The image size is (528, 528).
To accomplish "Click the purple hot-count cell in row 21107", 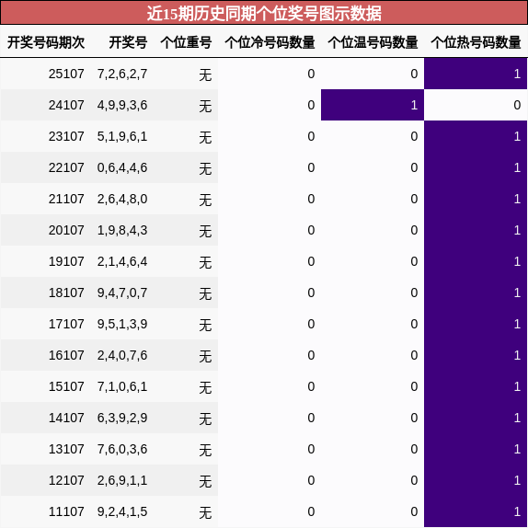I will coord(476,199).
